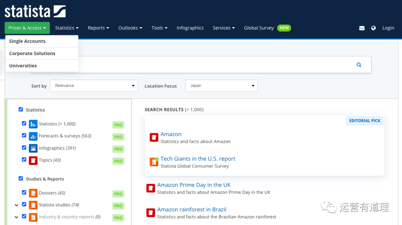Go to Infographics in the nav bar
402x225 pixels.
190,28
